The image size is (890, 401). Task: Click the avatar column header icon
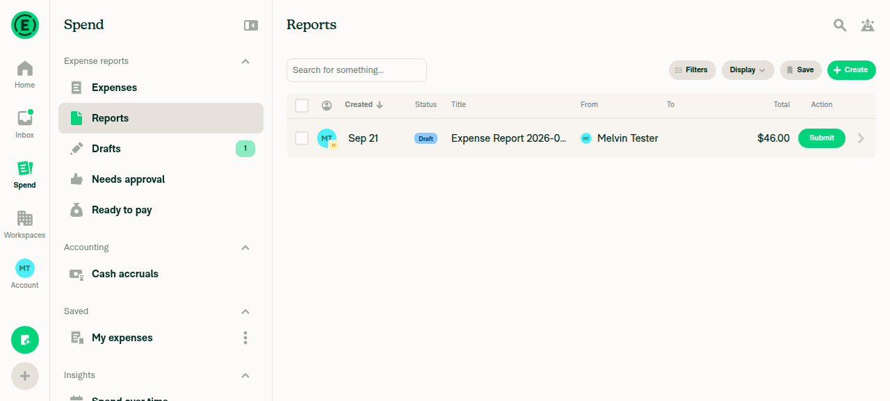point(327,105)
